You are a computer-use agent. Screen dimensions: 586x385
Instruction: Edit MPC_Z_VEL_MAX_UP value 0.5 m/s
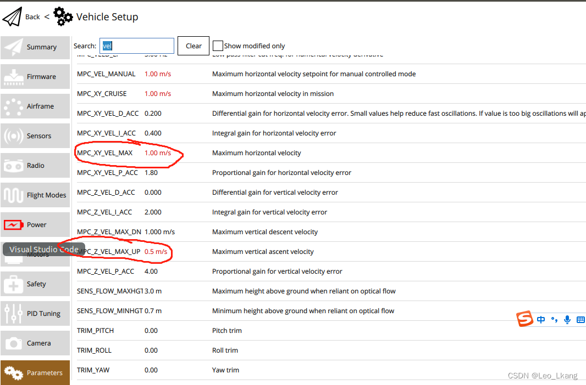pyautogui.click(x=156, y=252)
